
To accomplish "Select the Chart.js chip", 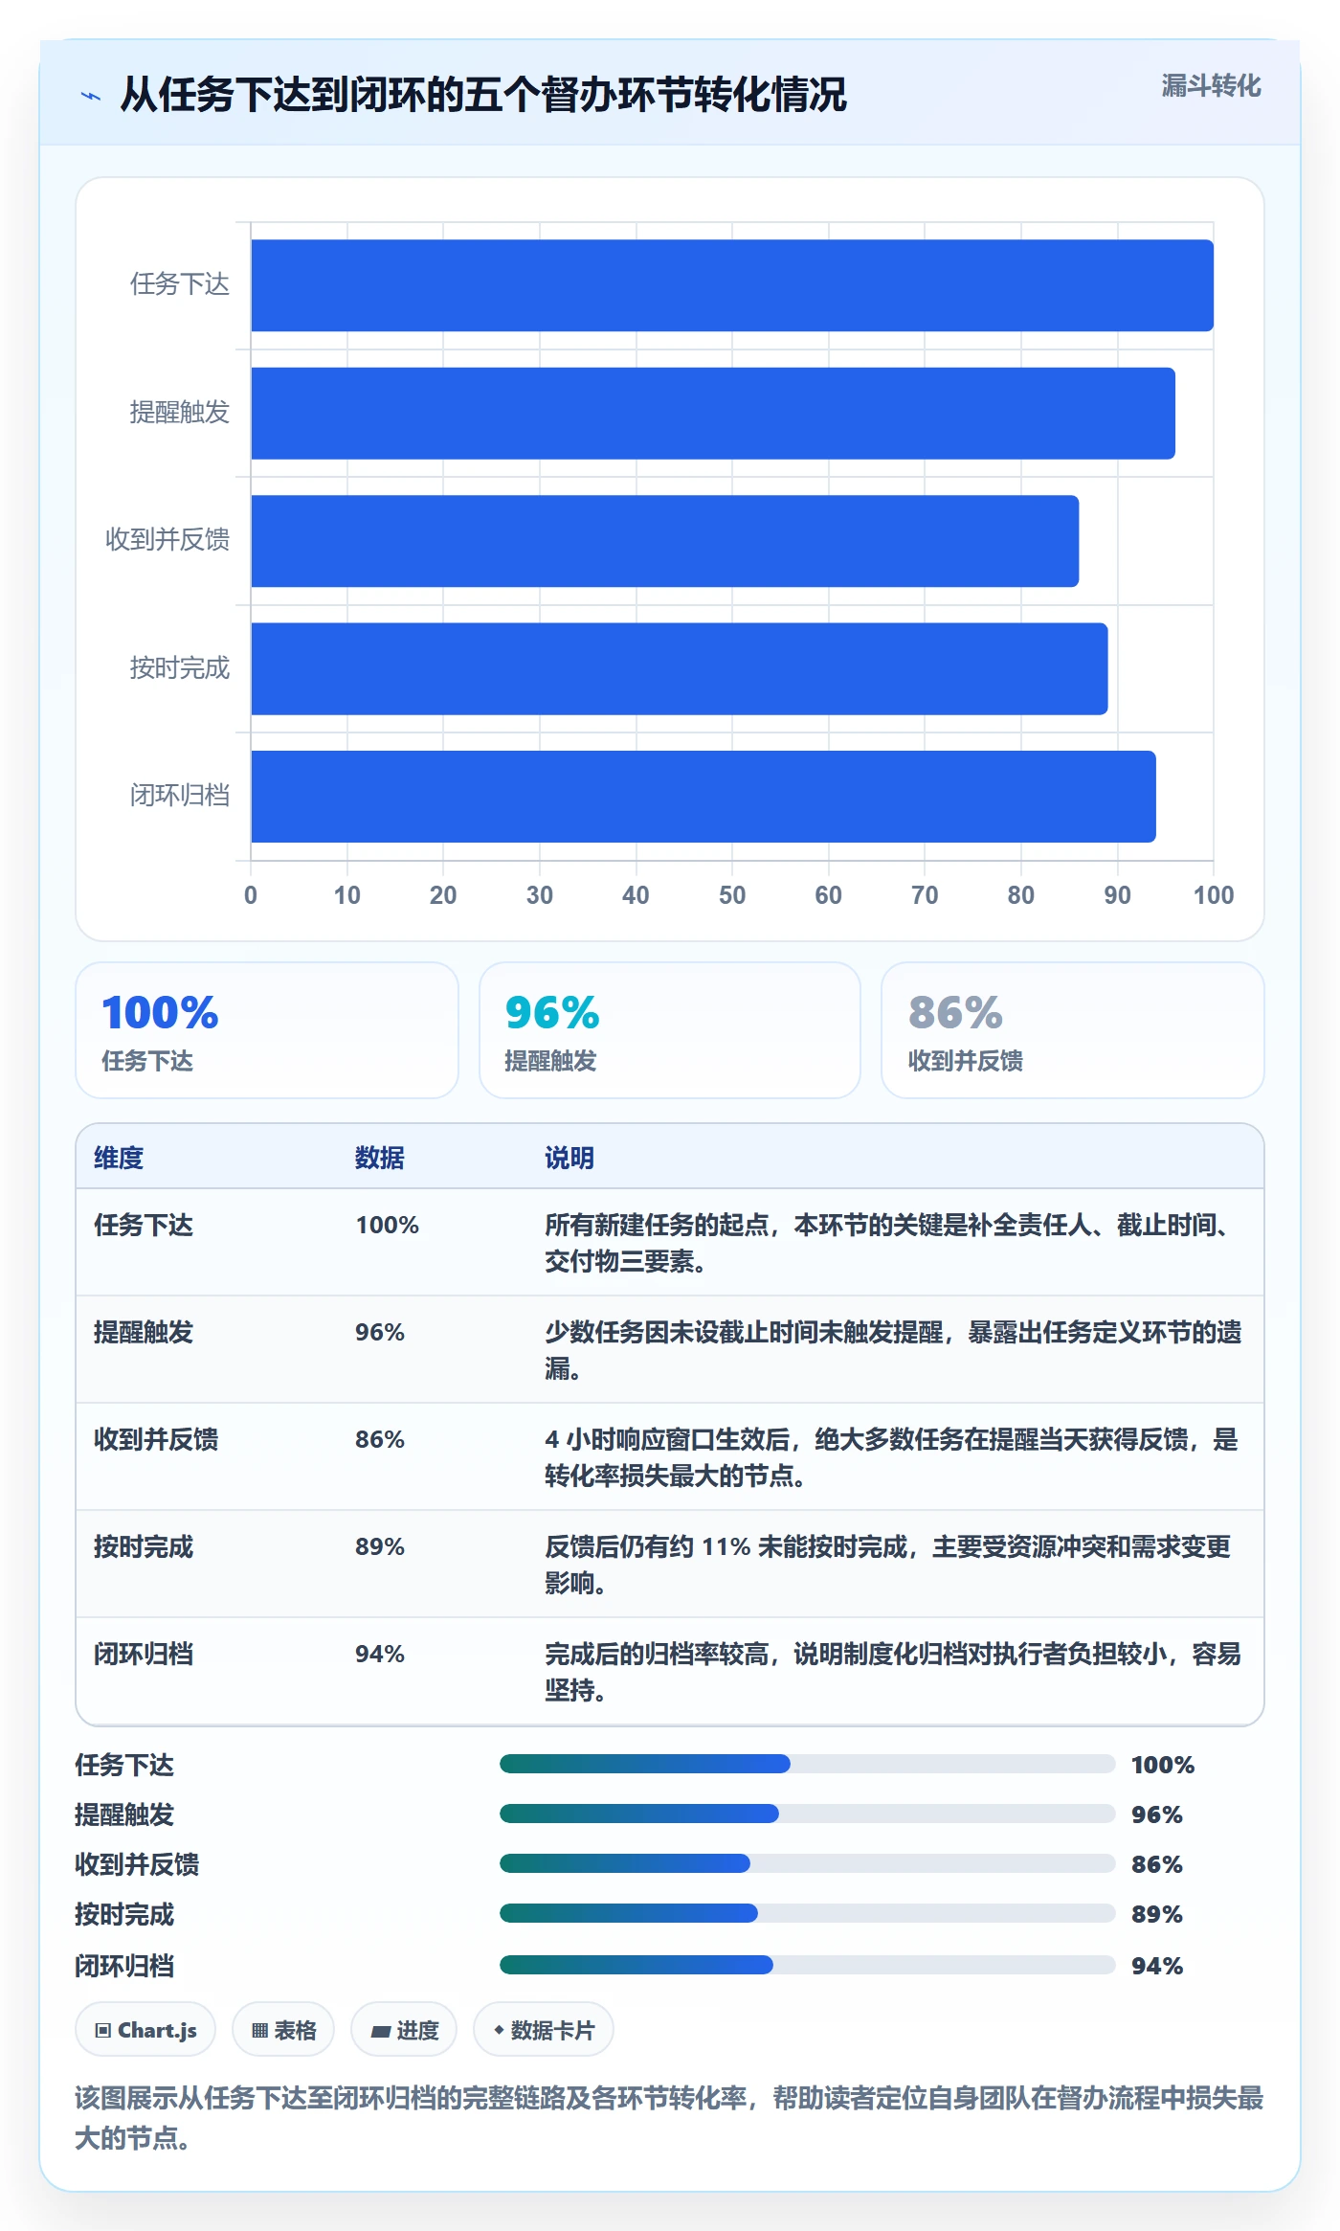I will 145,2029.
